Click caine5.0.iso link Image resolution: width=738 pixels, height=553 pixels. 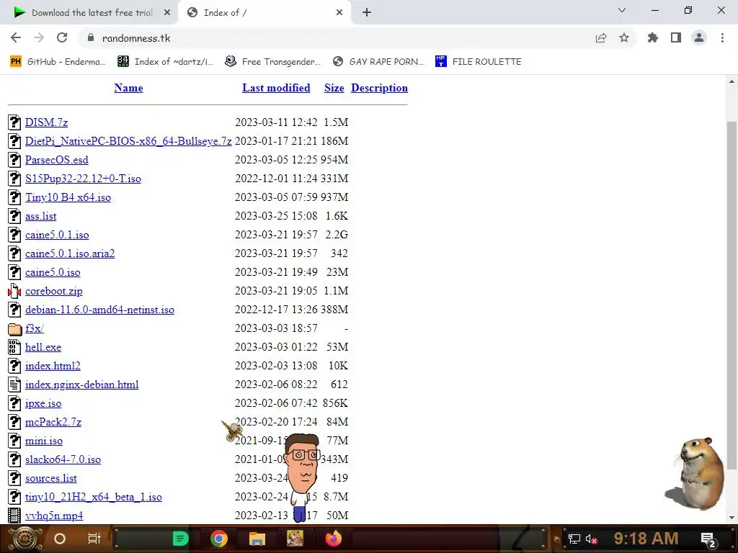click(53, 272)
